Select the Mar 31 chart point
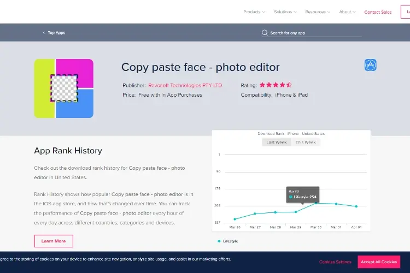 pos(336,204)
